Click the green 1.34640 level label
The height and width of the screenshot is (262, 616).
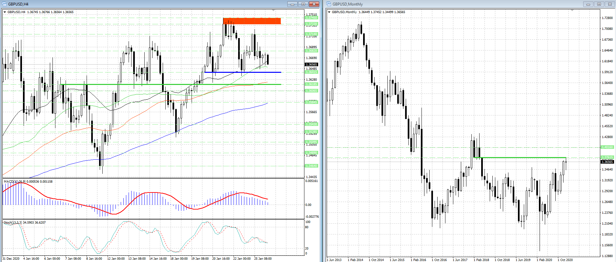pyautogui.click(x=311, y=166)
